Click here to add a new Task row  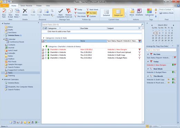pos(92,31)
